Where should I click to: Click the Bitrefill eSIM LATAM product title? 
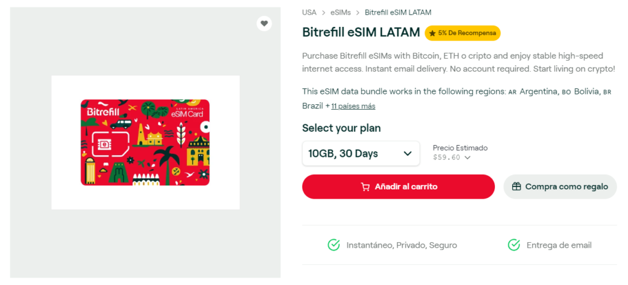[361, 32]
